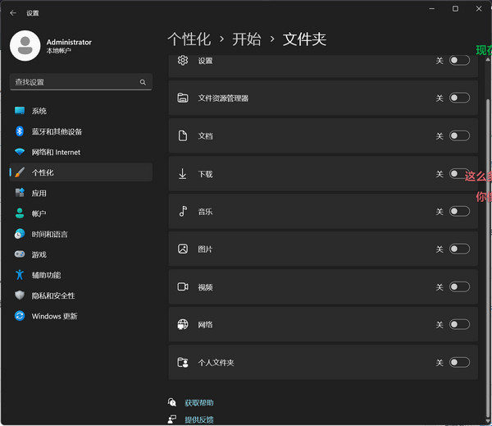
Task: Open the 系统 settings category
Action: tap(81, 111)
